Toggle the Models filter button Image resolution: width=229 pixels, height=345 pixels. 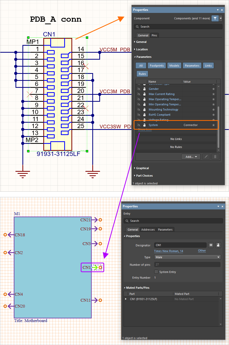pos(174,66)
